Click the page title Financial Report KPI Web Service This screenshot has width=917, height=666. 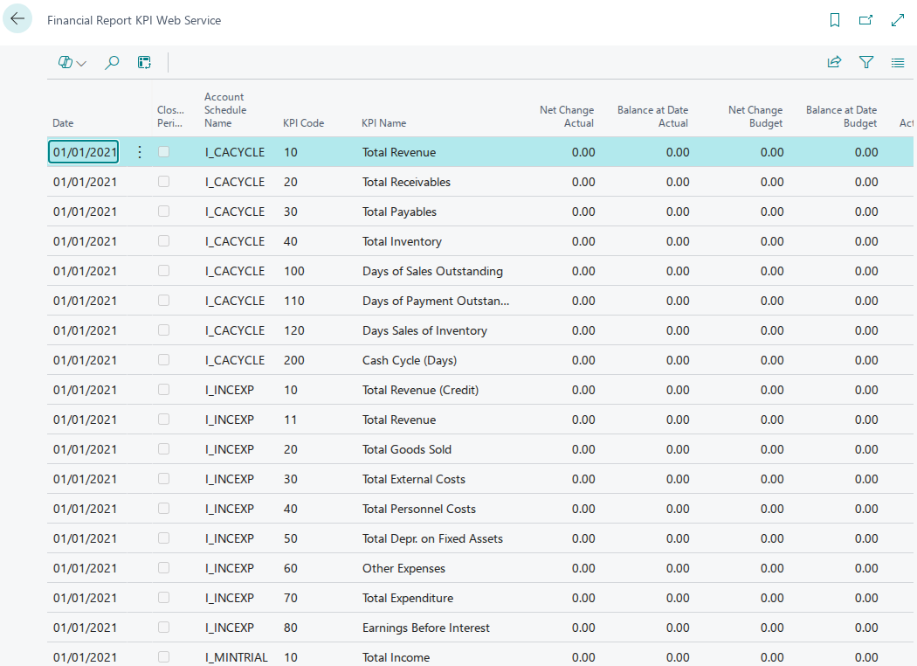tap(134, 20)
